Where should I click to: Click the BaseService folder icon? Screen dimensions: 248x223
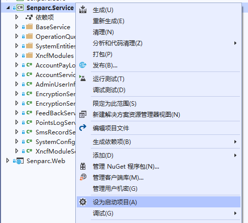coord(30,27)
